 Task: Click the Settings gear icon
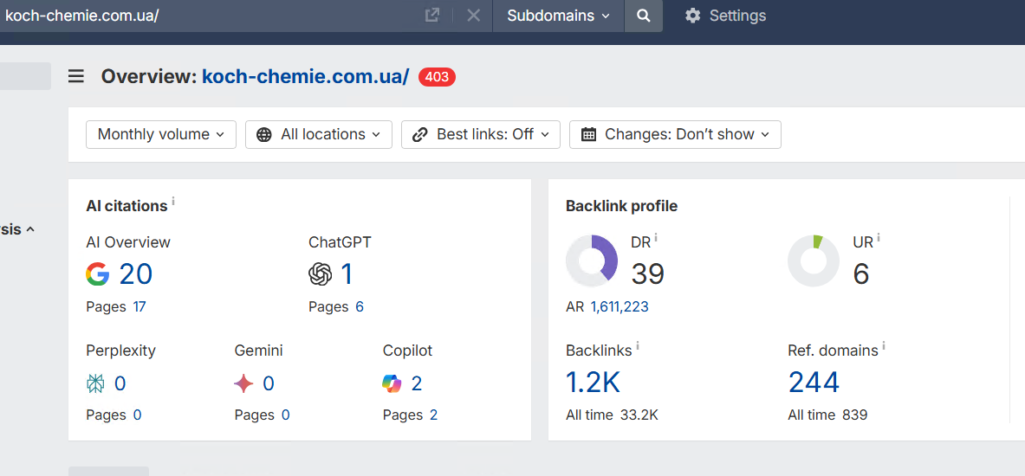tap(692, 16)
